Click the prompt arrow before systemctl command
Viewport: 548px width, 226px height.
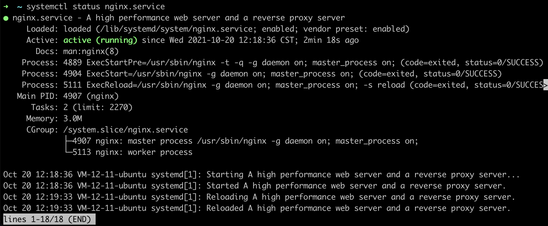(x=6, y=7)
